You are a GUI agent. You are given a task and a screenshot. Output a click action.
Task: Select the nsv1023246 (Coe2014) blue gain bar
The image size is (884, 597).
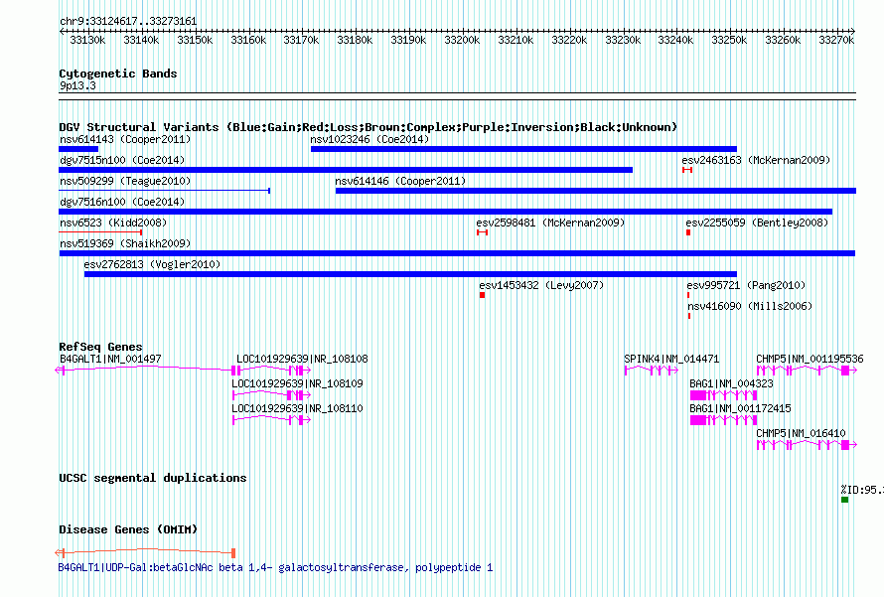tap(523, 149)
